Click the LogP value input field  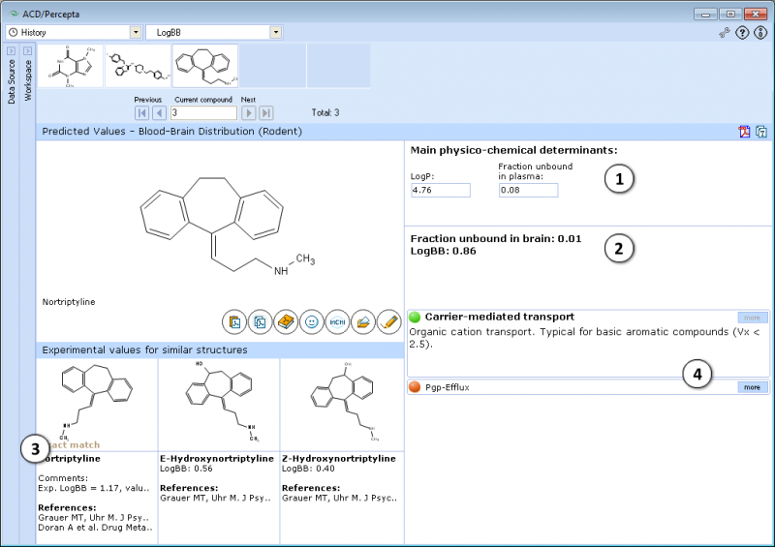tap(441, 190)
